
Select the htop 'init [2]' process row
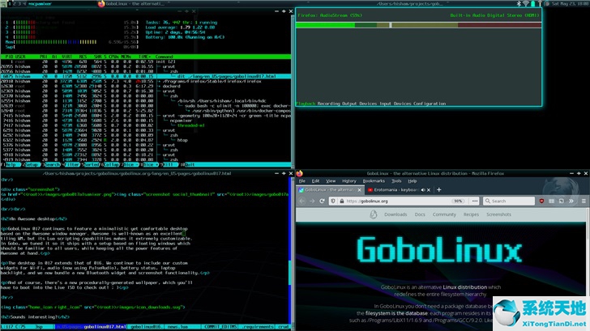point(146,62)
